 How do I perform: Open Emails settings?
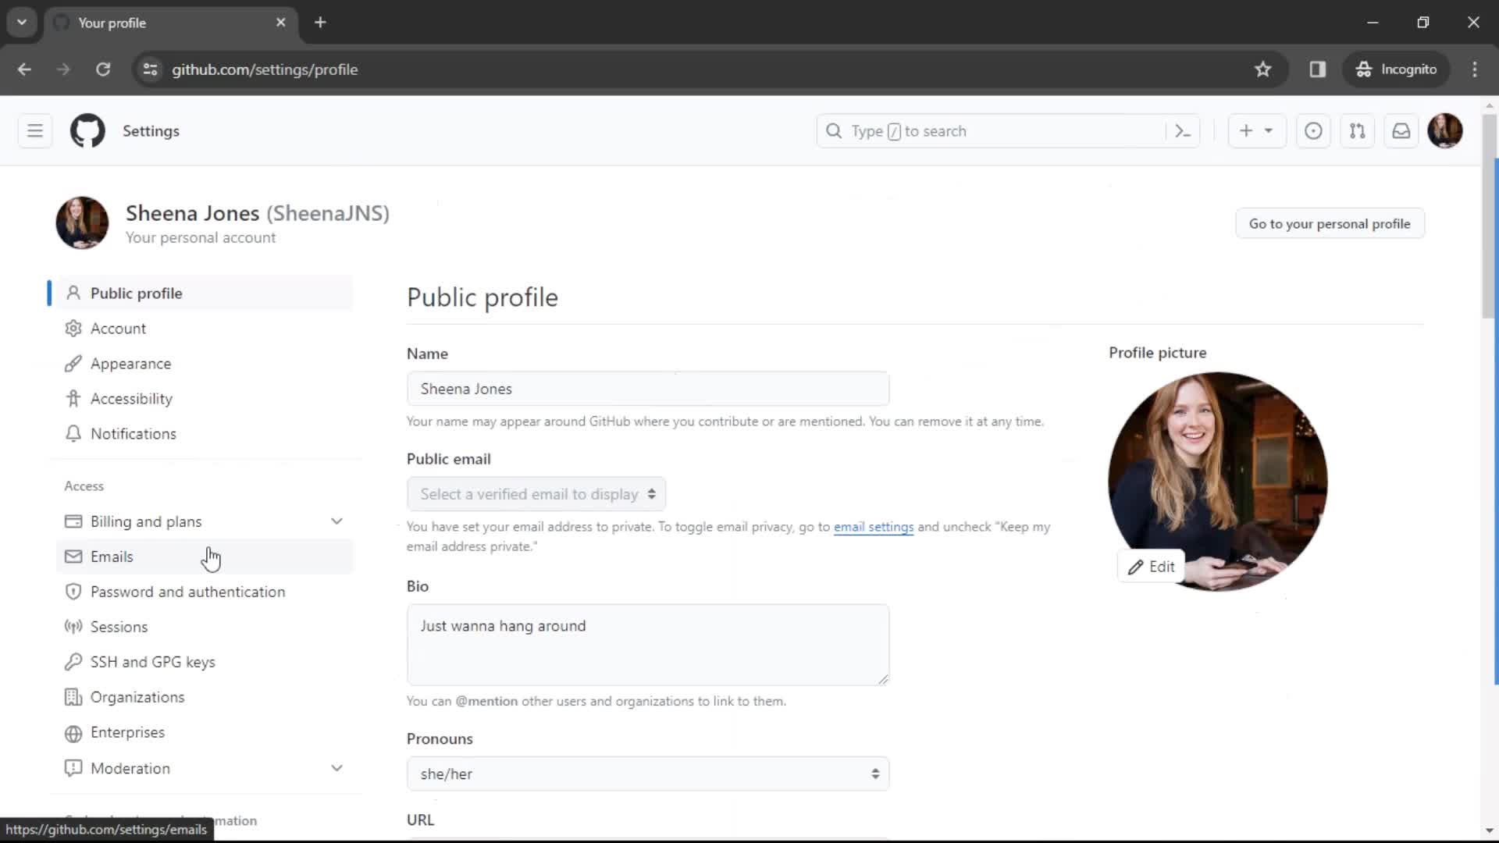pyautogui.click(x=205, y=557)
